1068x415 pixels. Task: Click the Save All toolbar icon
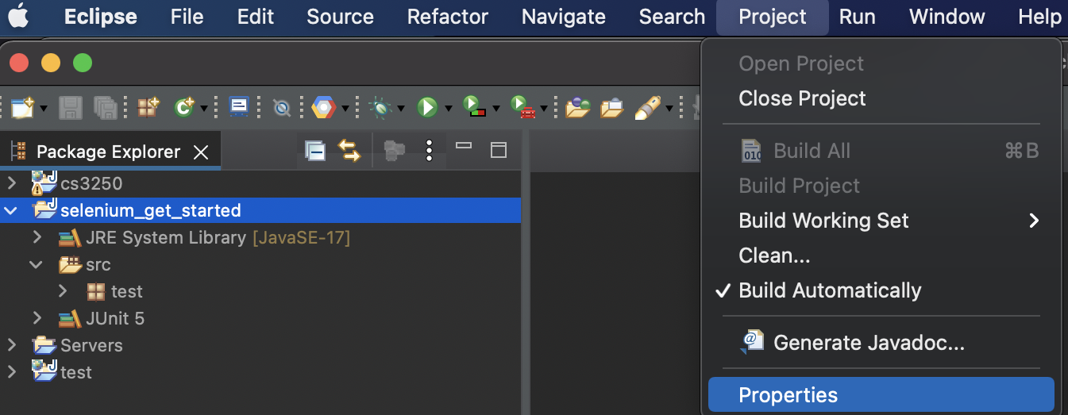[106, 107]
